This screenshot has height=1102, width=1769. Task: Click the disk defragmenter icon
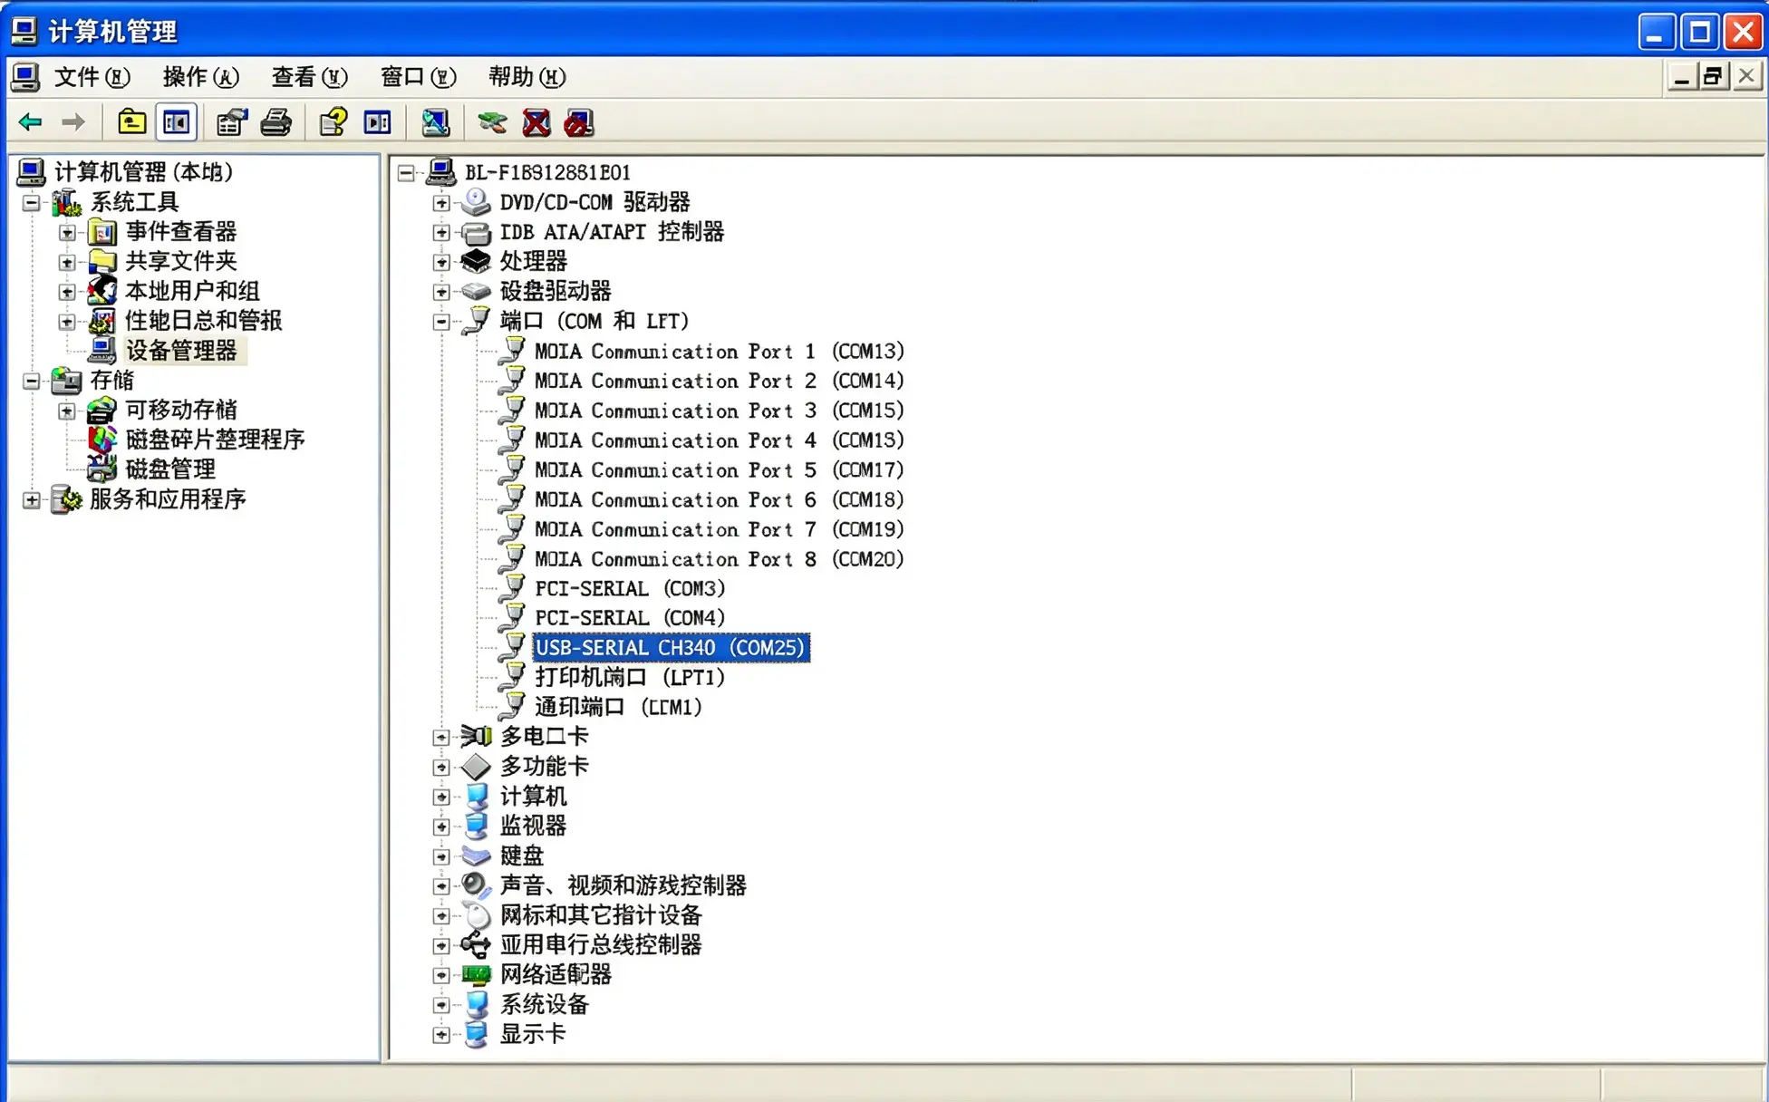click(x=101, y=440)
